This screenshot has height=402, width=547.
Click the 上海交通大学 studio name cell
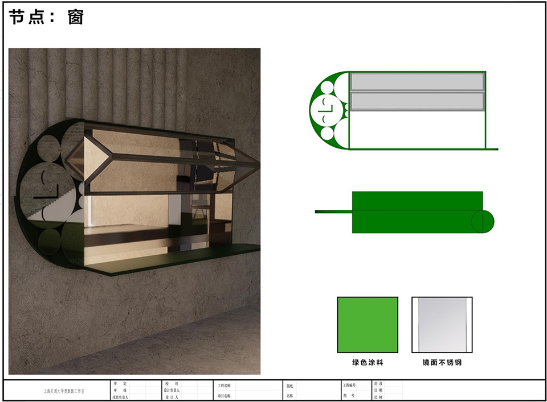(x=67, y=391)
